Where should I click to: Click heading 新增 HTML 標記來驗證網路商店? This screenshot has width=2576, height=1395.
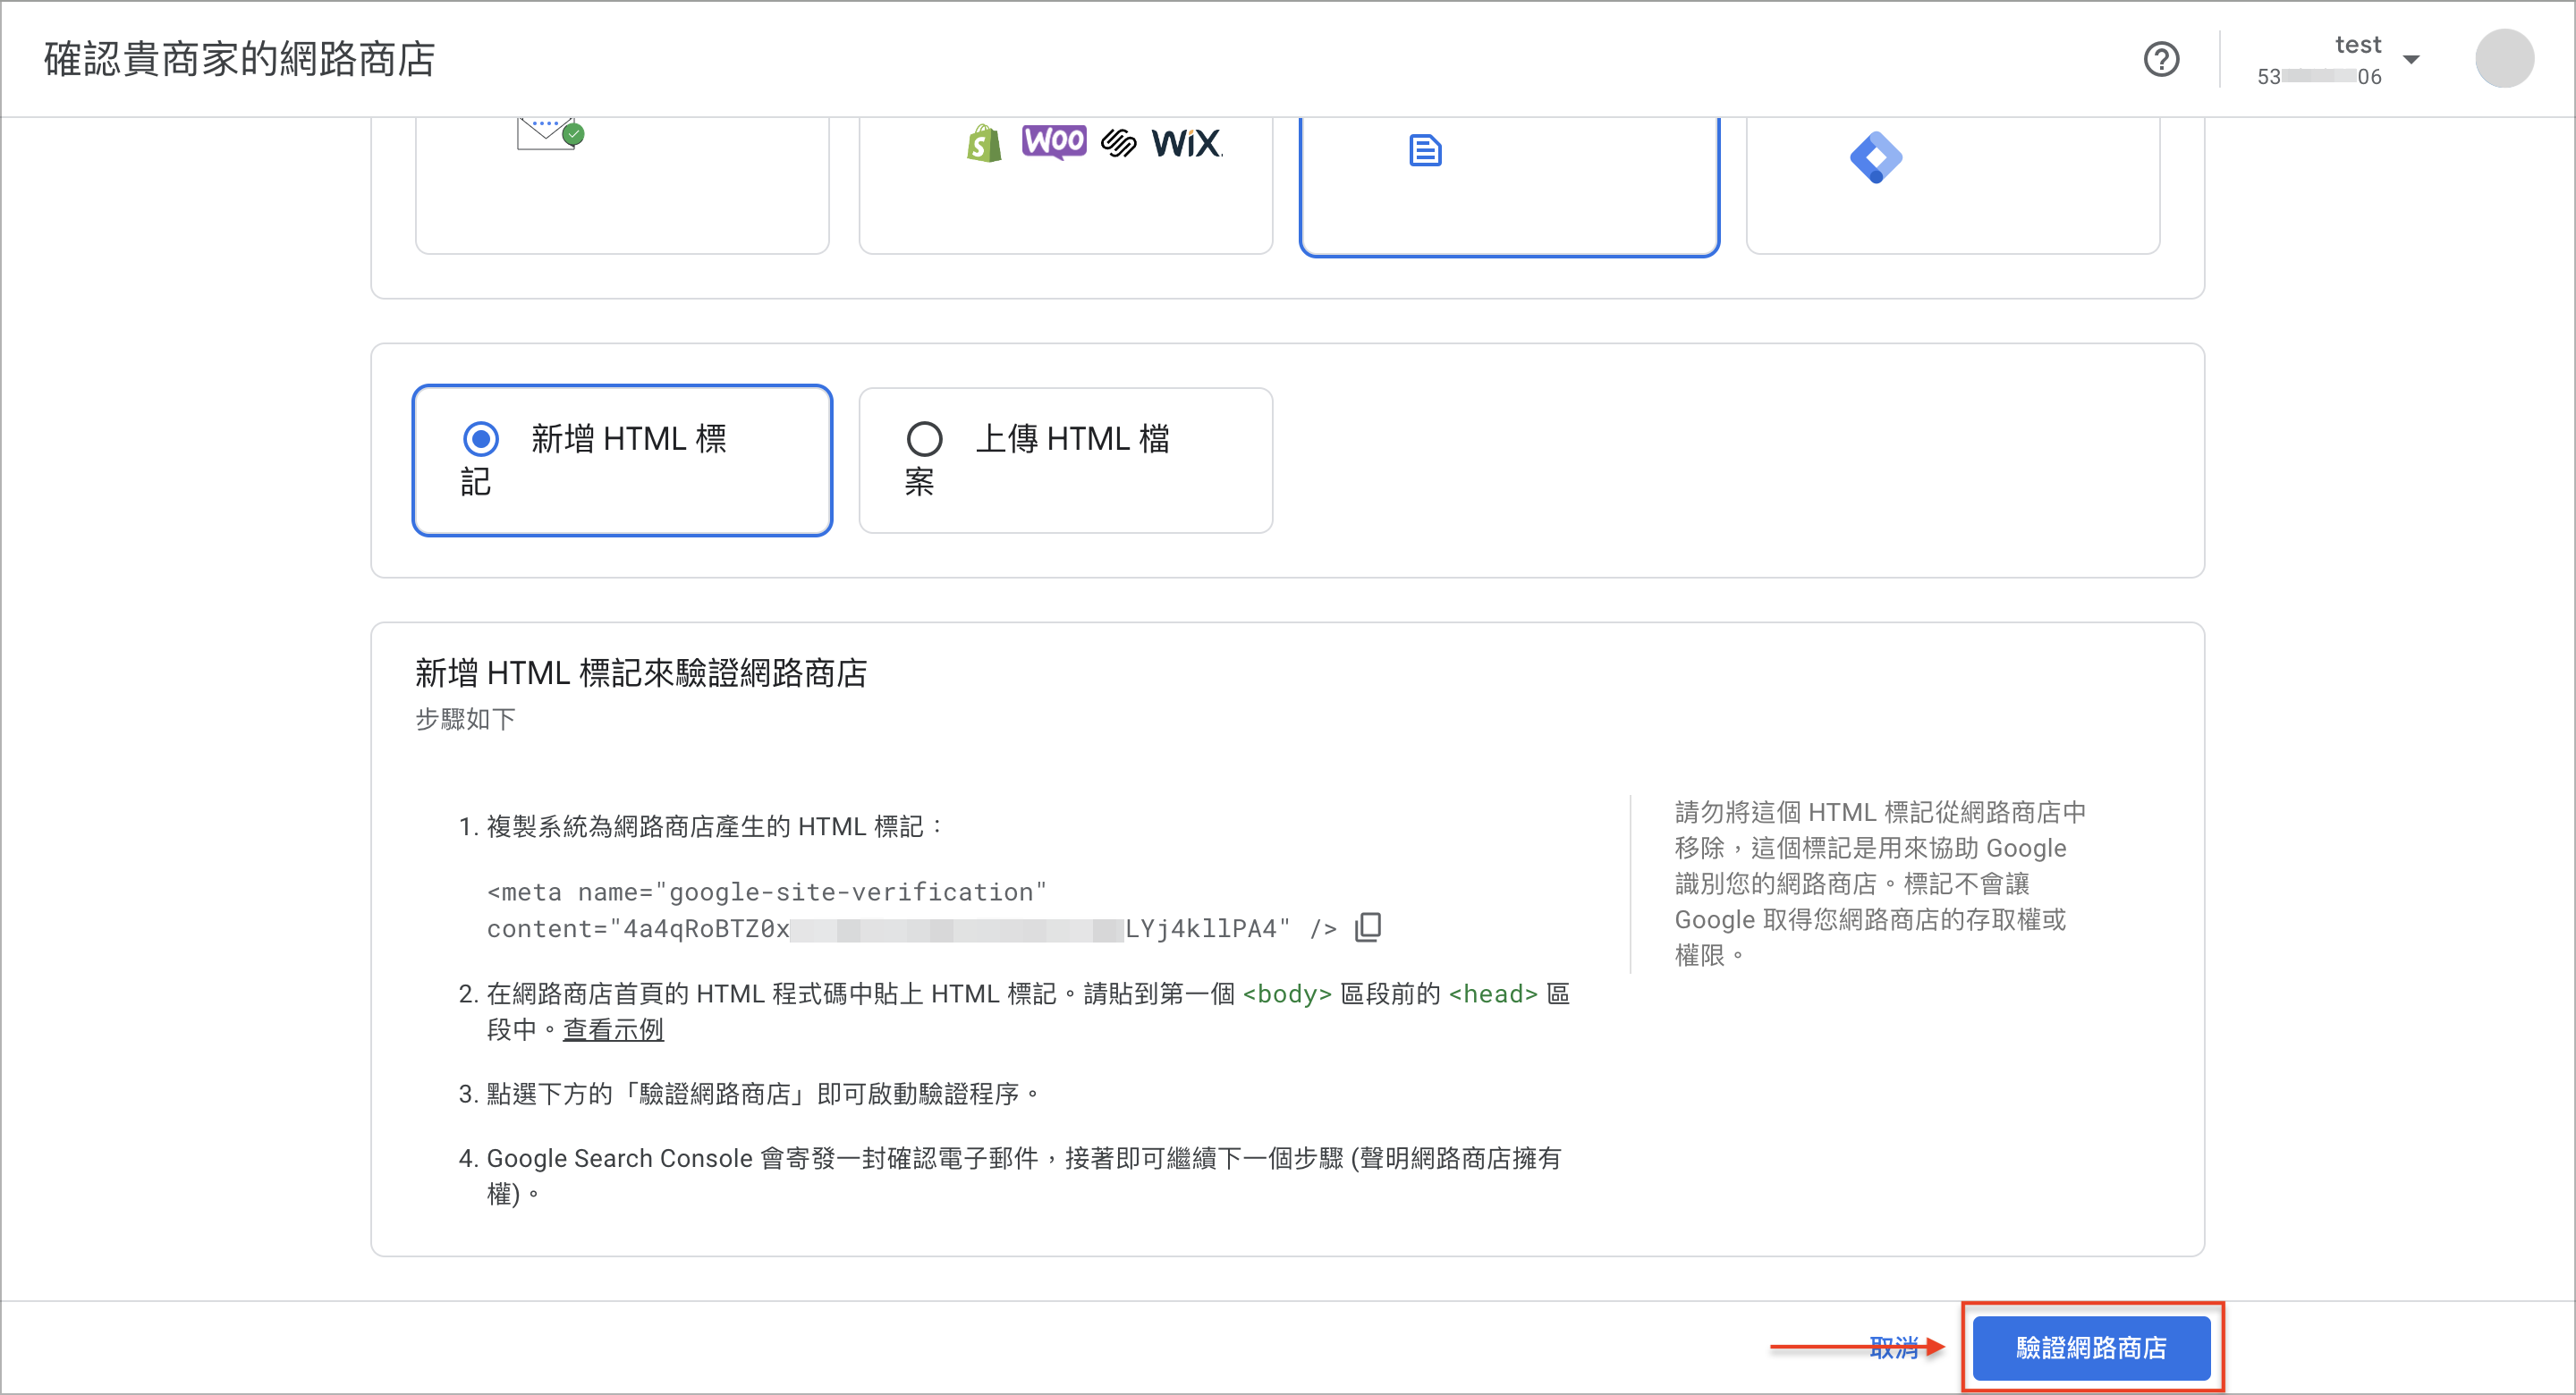coord(641,672)
